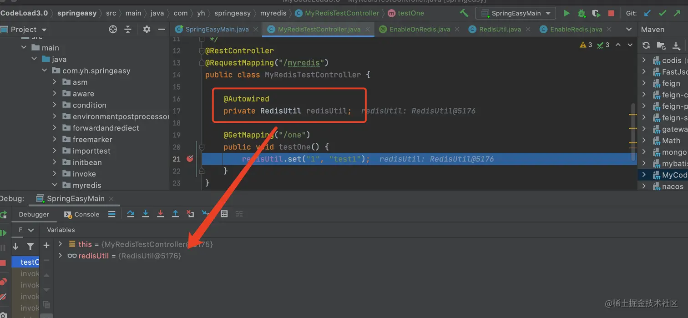
Task: Collapse all in the Project panel
Action: (x=128, y=29)
